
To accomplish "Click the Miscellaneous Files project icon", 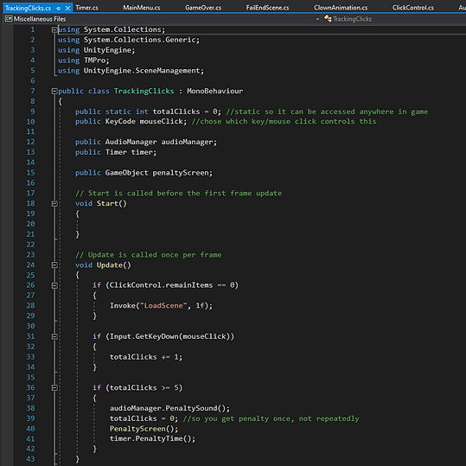I will (9, 19).
